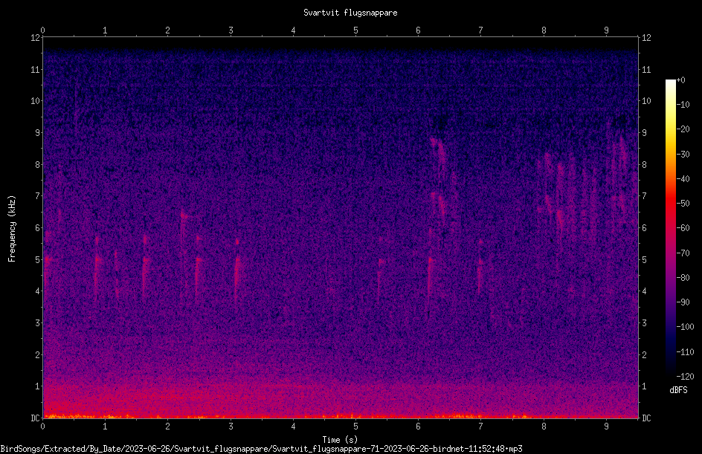The image size is (702, 454).
Task: Click the title text "Svartvit flugsnappare"
Action: 350,13
